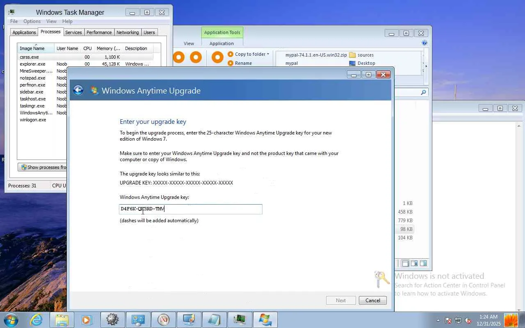Choose Desktop location in Explorer
Viewport: 525px width, 328px height.
click(x=362, y=63)
